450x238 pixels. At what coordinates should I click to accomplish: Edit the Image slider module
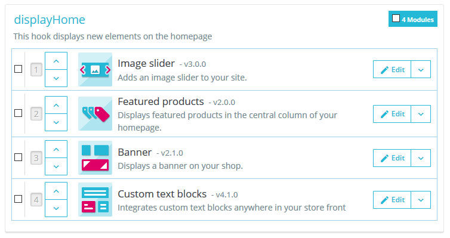[392, 69]
